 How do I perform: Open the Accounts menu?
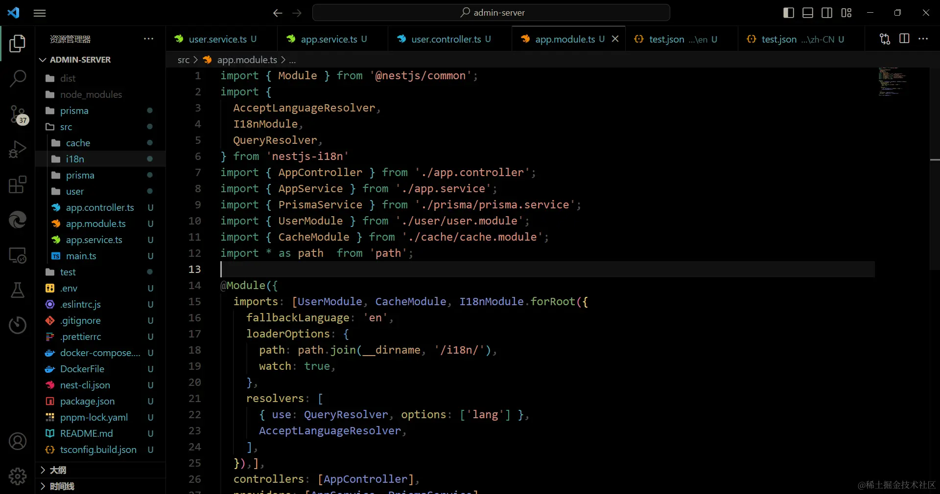click(x=18, y=441)
